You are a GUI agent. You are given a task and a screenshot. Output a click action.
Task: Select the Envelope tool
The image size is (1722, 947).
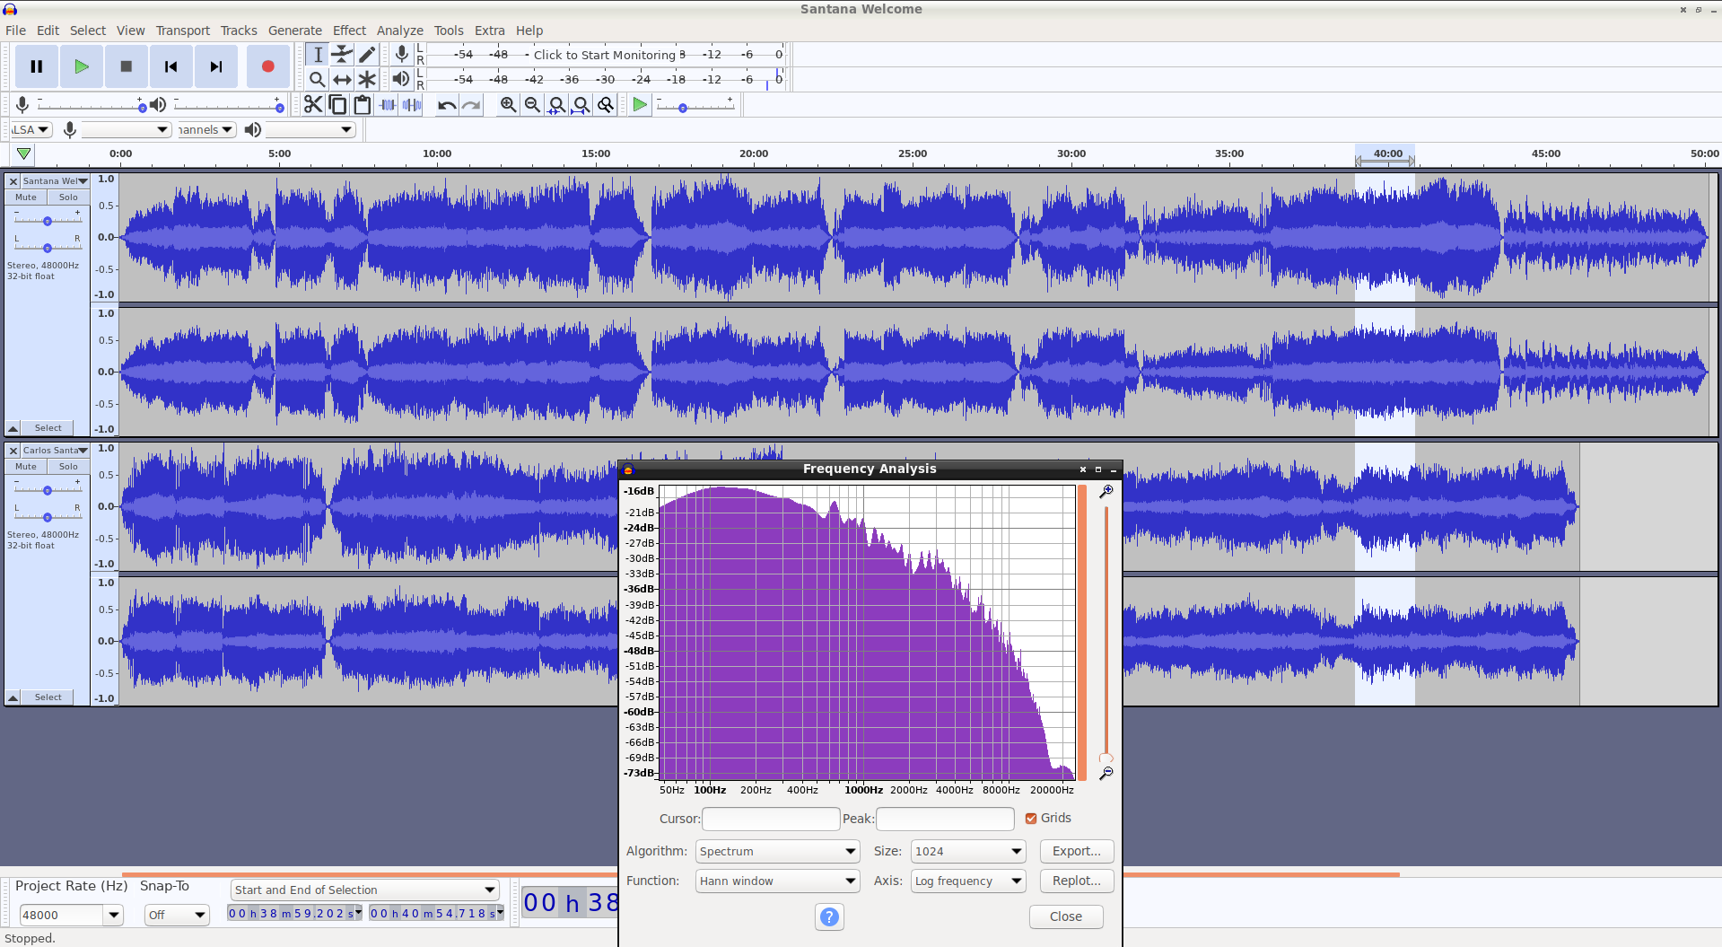[x=342, y=55]
